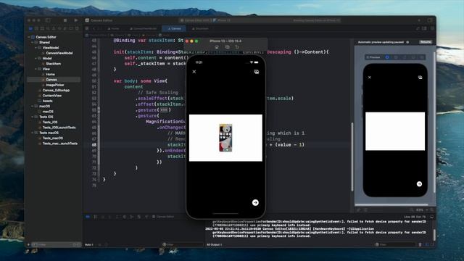Viewport: 464px width, 261px height.
Task: Open the All Output dropdown
Action: coord(215,245)
